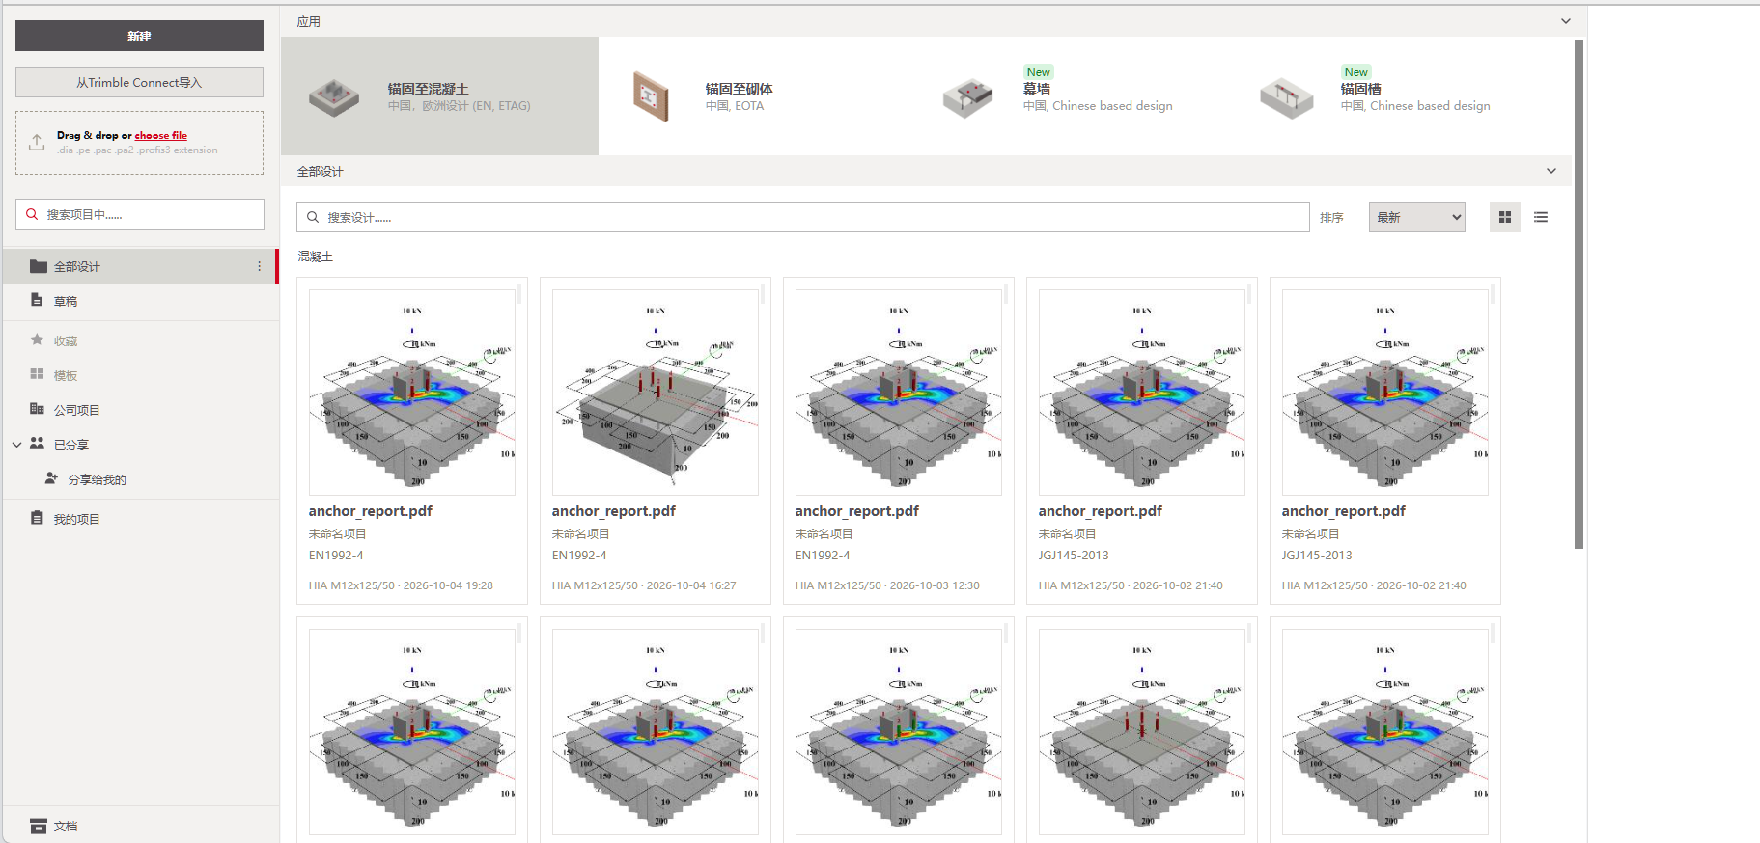Focus the 搜索项目中 search field
The image size is (1760, 843).
click(140, 214)
